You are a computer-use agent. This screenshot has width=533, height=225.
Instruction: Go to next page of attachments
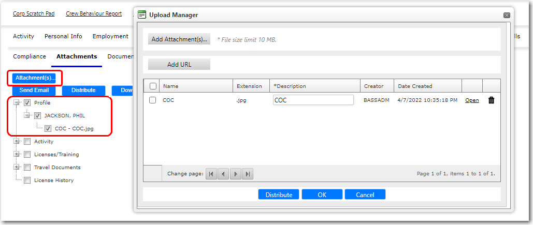click(235, 174)
